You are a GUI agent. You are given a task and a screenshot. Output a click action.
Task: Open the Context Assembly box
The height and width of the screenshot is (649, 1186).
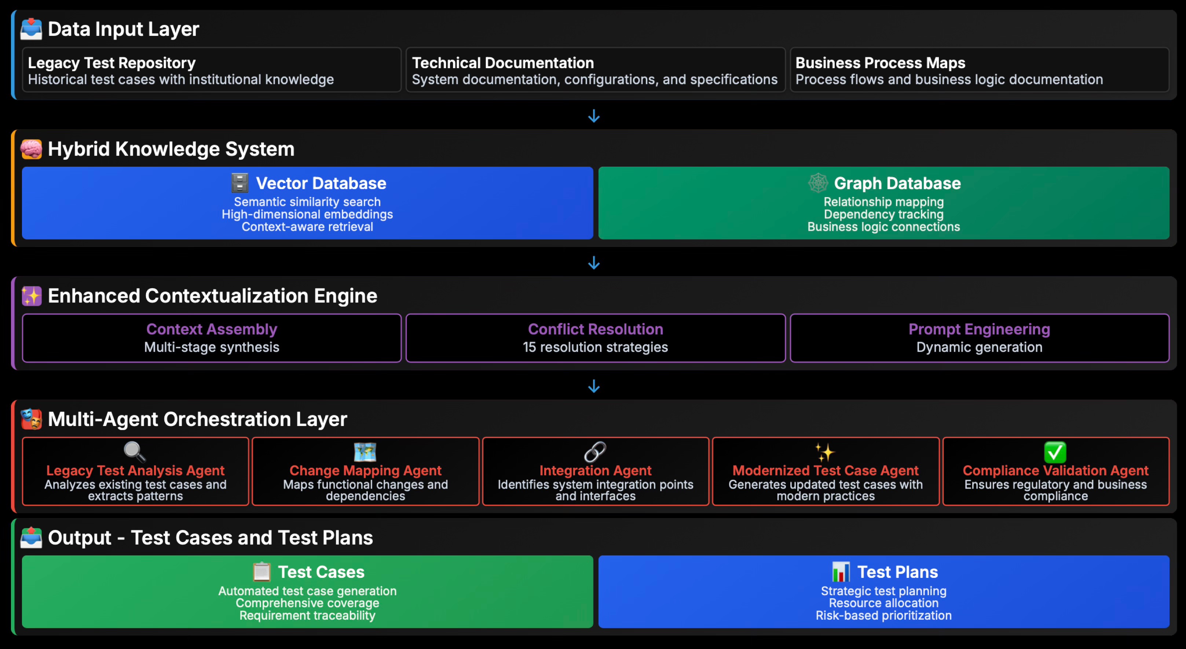pos(212,338)
